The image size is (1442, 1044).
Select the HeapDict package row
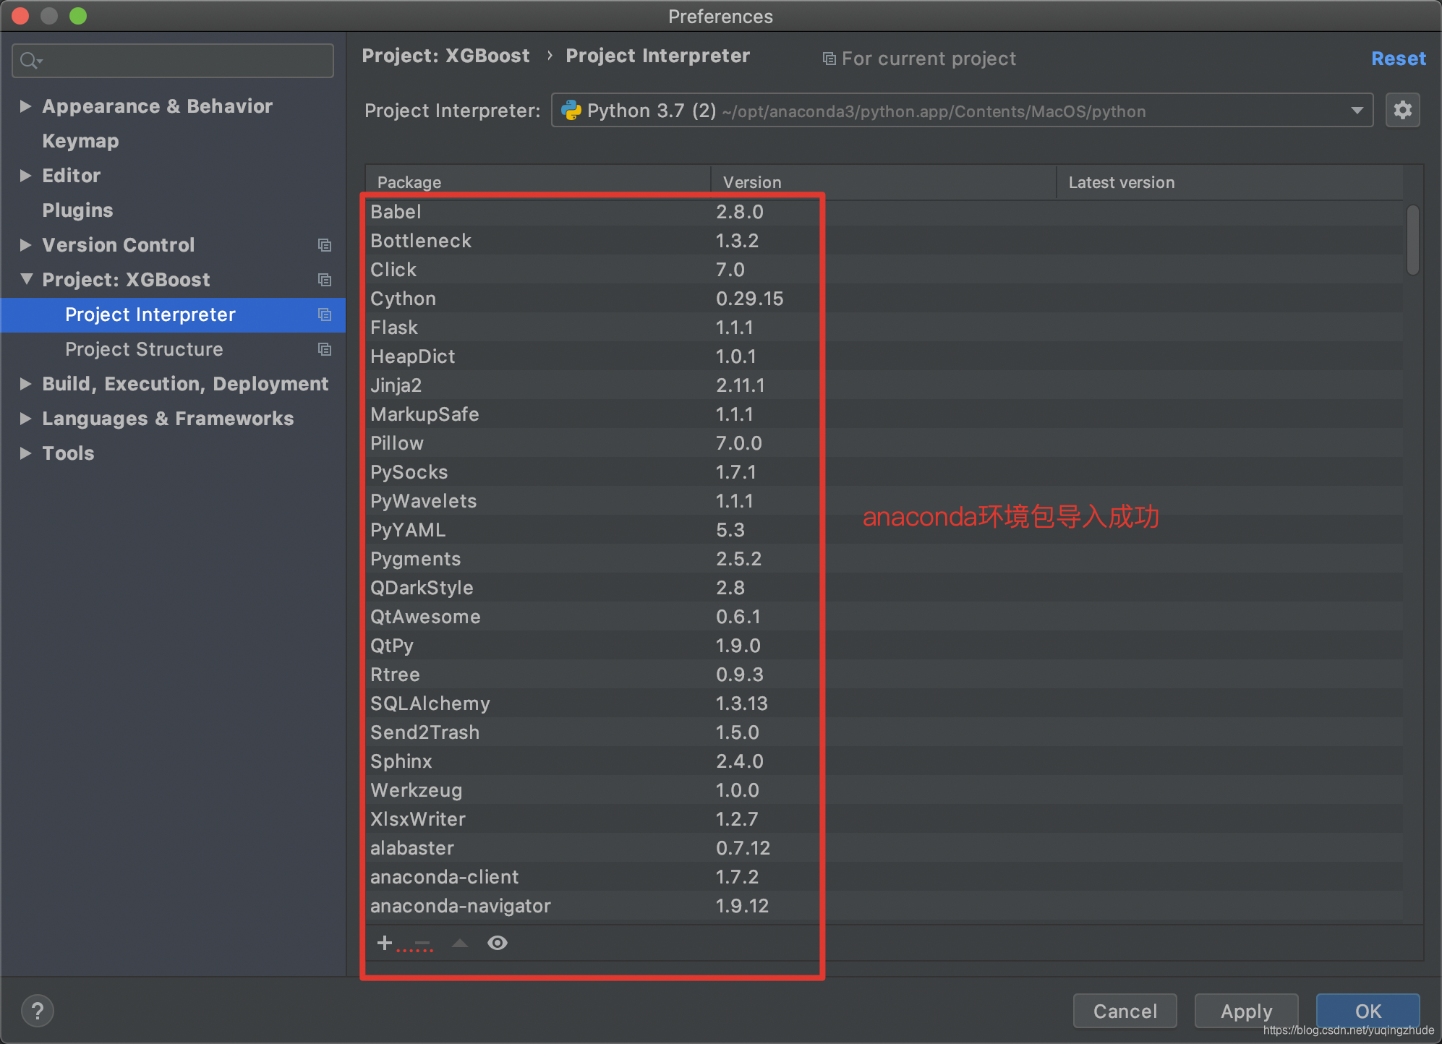tap(884, 356)
